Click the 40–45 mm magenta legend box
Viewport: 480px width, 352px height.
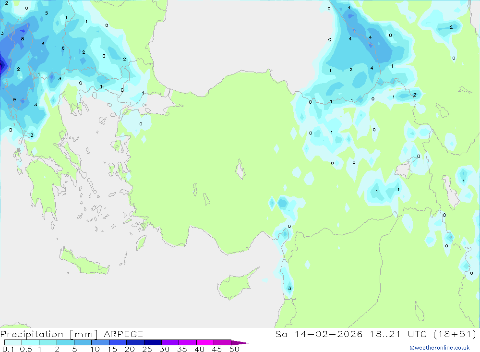[205, 342]
